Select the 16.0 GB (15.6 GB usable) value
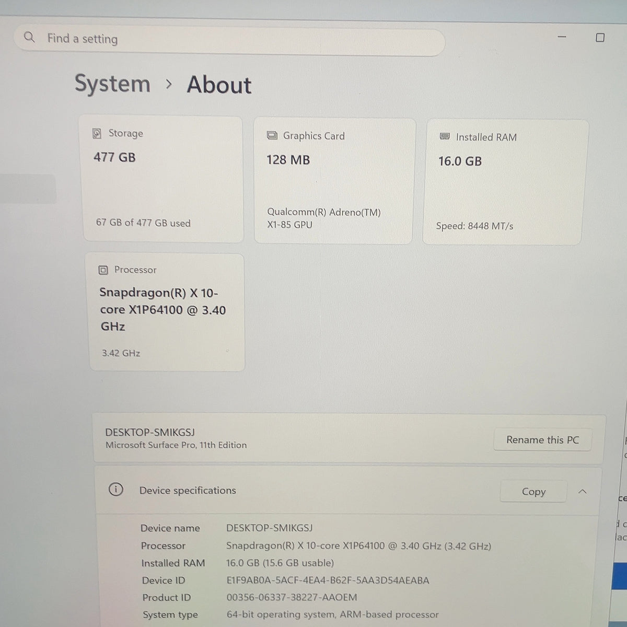Viewport: 627px width, 627px height. (x=280, y=563)
